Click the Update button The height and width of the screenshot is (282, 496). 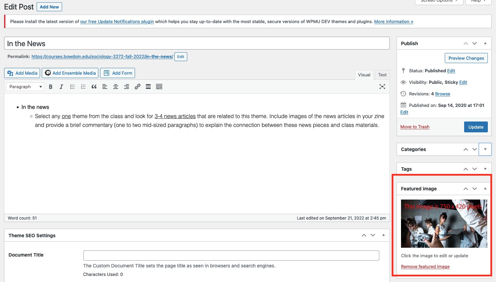pos(476,127)
